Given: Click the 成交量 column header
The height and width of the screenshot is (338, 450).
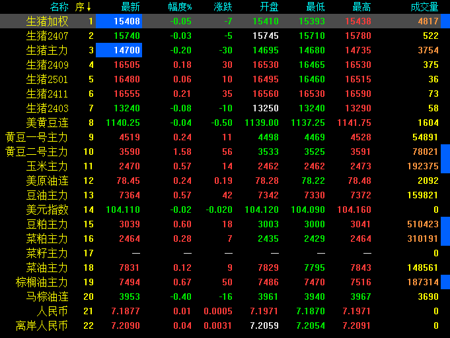Looking at the screenshot, I should pos(424,7).
